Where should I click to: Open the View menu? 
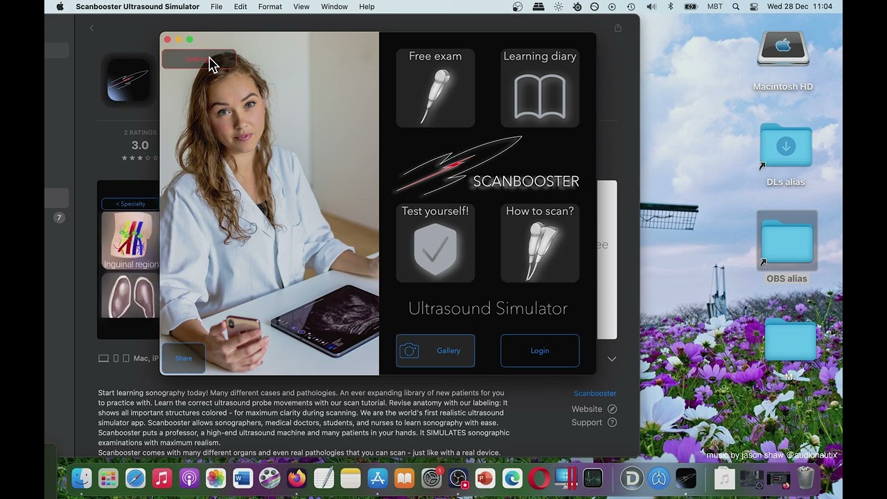[x=301, y=7]
